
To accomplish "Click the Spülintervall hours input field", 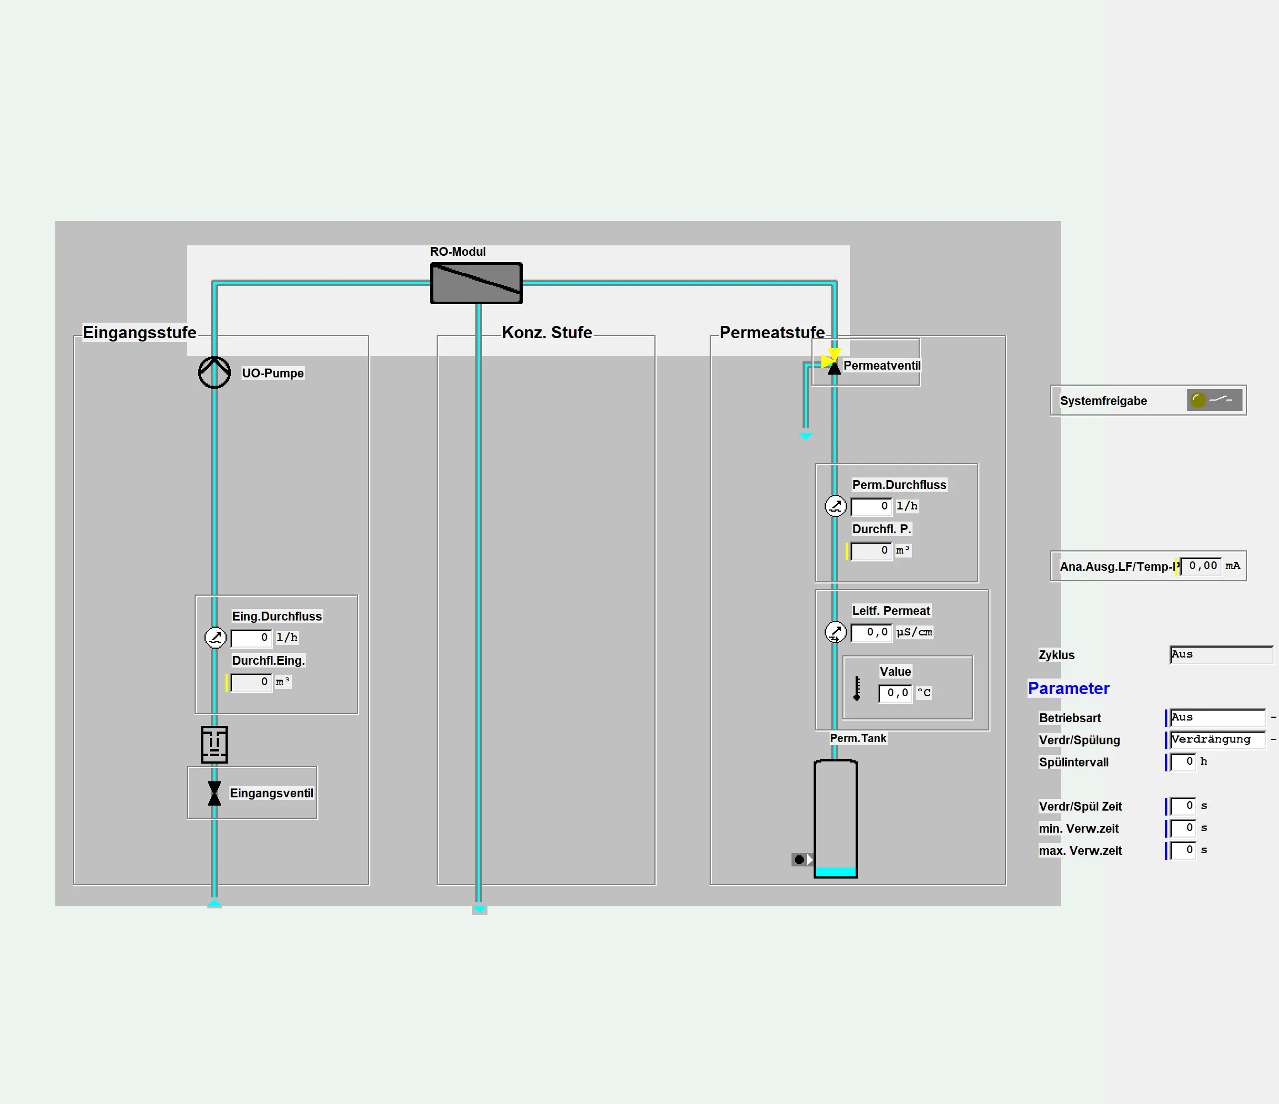I will pyautogui.click(x=1183, y=762).
